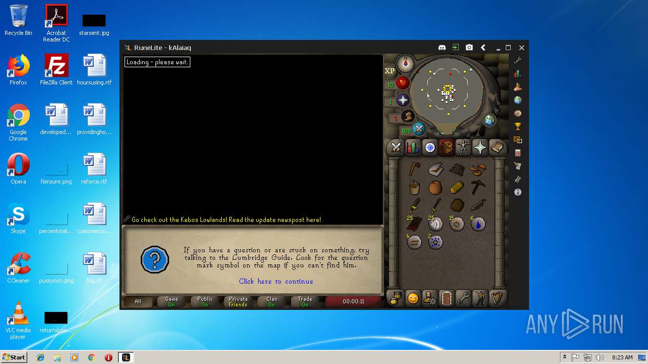648x364 pixels.
Task: Click the tinderbox in inventory
Action: click(436, 169)
